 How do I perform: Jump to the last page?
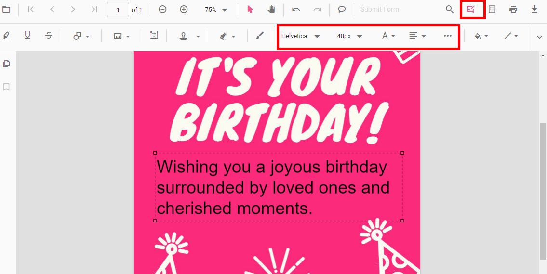point(94,10)
